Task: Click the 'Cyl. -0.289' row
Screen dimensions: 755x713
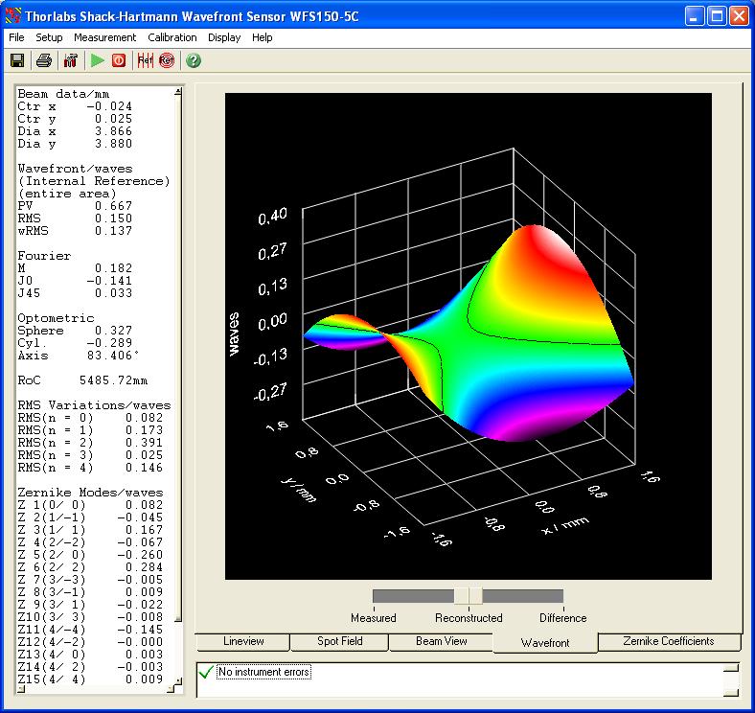Action: tap(75, 343)
